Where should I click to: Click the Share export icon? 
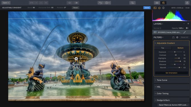pyautogui.click(x=187, y=3)
